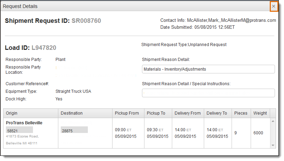Click the Destination column header
This screenshot has width=284, height=161.
coord(85,113)
